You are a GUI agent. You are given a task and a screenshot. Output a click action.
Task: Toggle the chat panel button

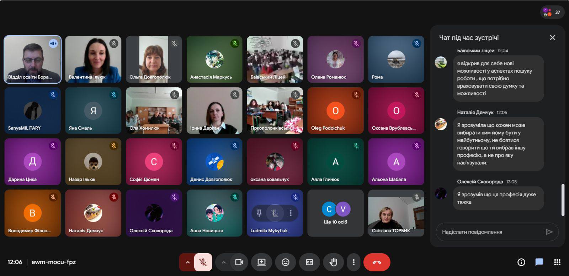(539, 262)
